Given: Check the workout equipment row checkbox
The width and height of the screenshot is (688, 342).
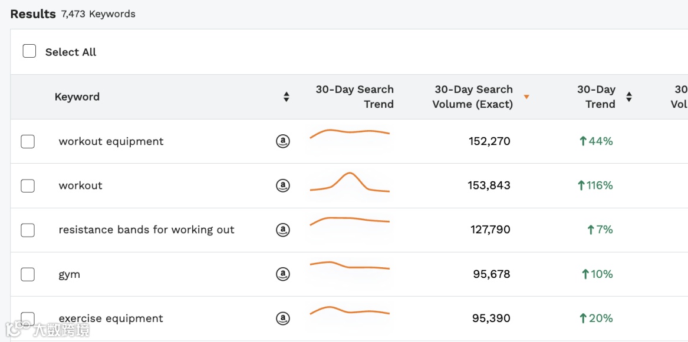Looking at the screenshot, I should 28,141.
